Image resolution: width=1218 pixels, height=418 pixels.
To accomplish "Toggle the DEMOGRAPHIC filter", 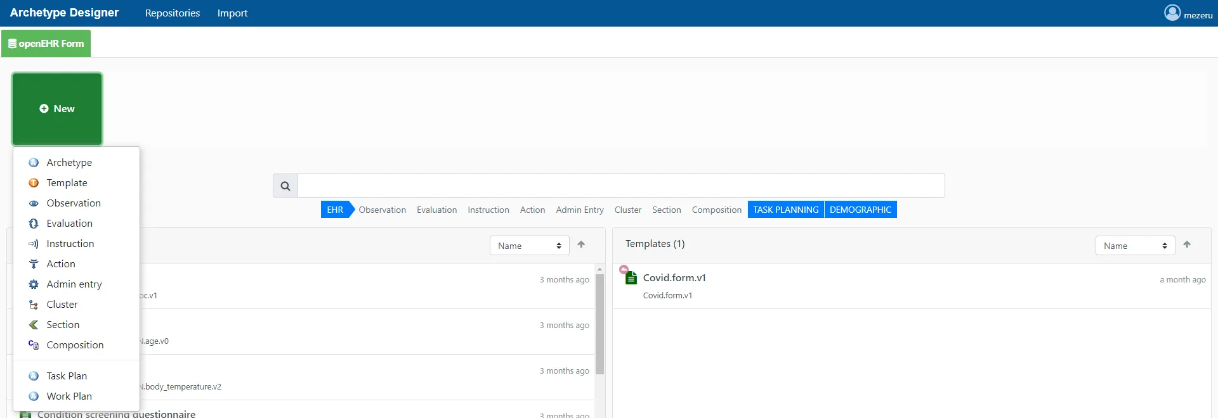I will (860, 210).
